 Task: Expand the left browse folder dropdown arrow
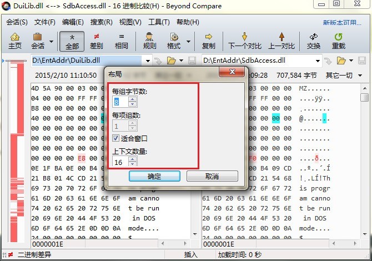pos(182,61)
